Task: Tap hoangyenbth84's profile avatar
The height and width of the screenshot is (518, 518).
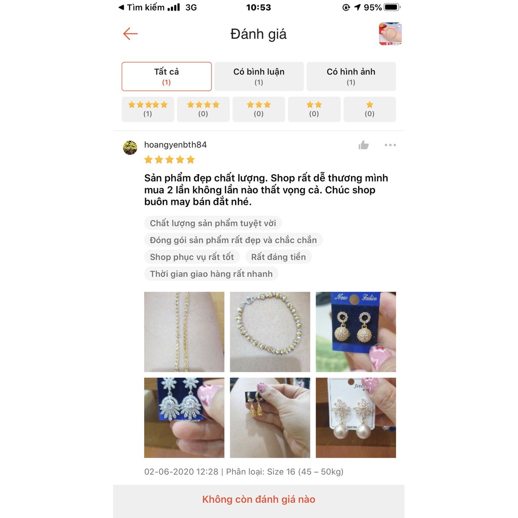Action: pyautogui.click(x=130, y=148)
